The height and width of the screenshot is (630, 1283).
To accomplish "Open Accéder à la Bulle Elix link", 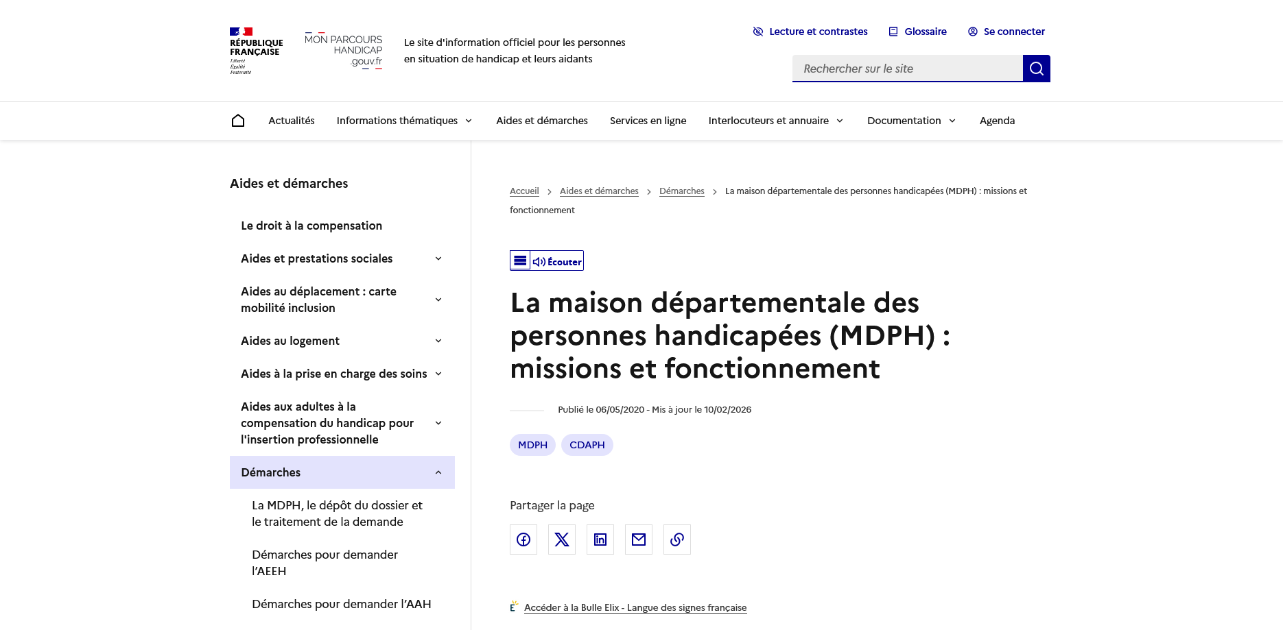I will coord(635,607).
